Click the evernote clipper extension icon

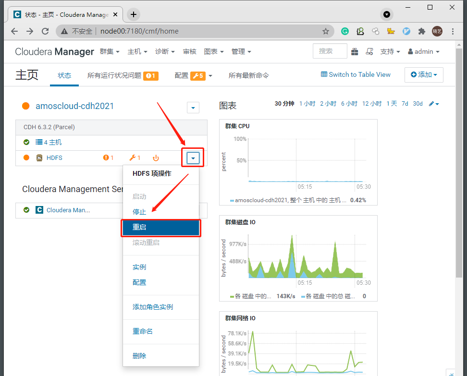(x=360, y=31)
